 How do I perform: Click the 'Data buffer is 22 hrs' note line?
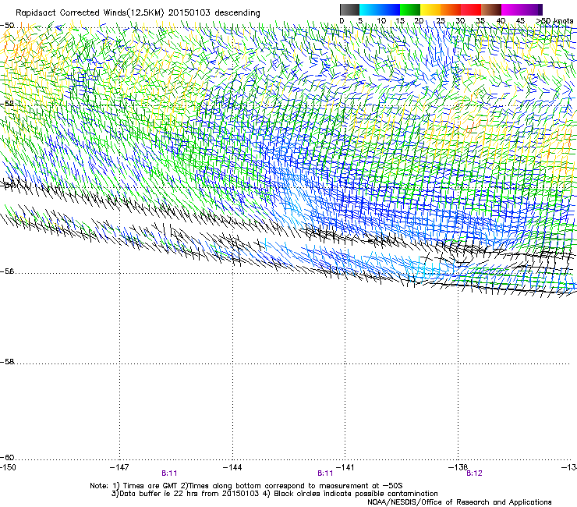click(274, 494)
